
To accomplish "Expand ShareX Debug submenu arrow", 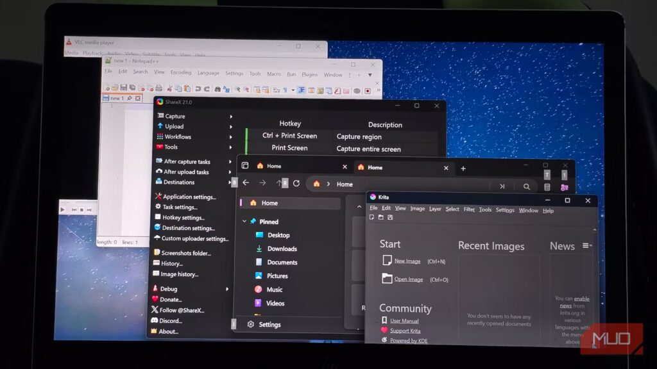I will point(227,289).
